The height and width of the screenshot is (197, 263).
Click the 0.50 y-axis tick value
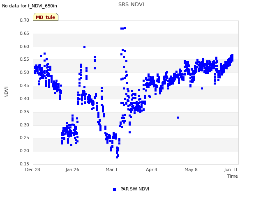click(25, 72)
